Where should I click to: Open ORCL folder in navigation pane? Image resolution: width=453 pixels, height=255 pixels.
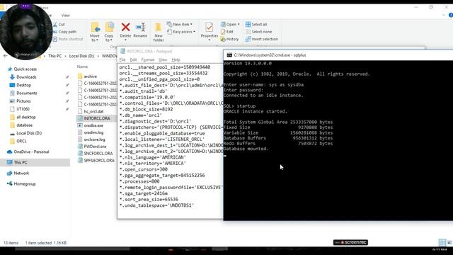18,141
